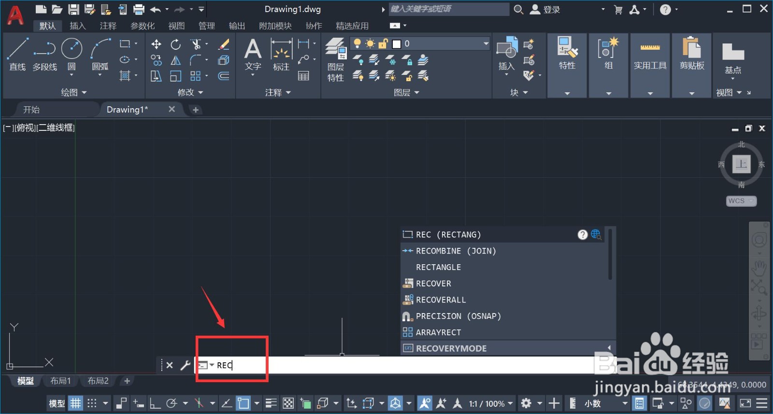Click the Undo arrow icon
This screenshot has height=414, width=773.
(156, 9)
